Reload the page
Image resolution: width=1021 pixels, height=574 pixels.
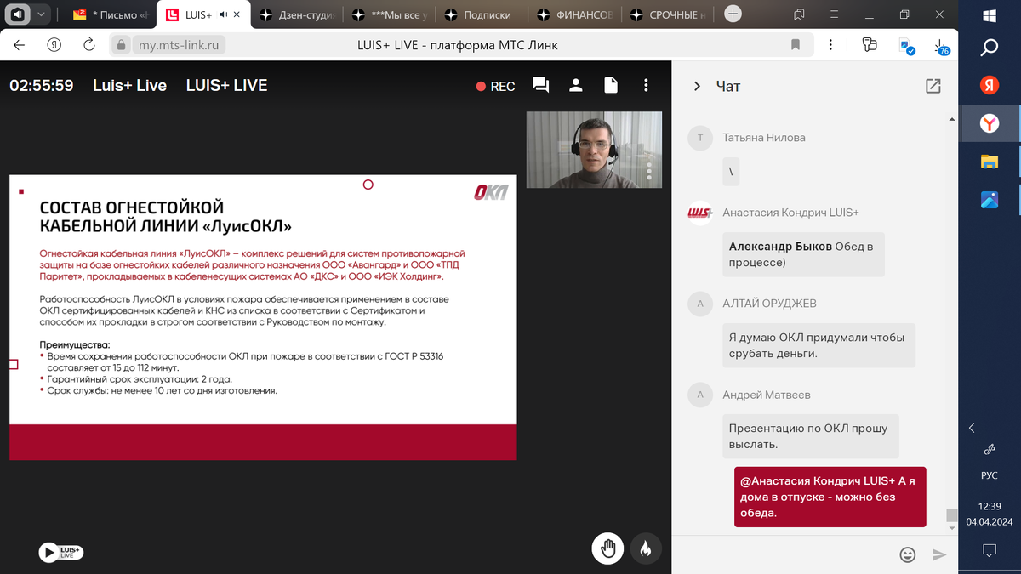tap(89, 45)
